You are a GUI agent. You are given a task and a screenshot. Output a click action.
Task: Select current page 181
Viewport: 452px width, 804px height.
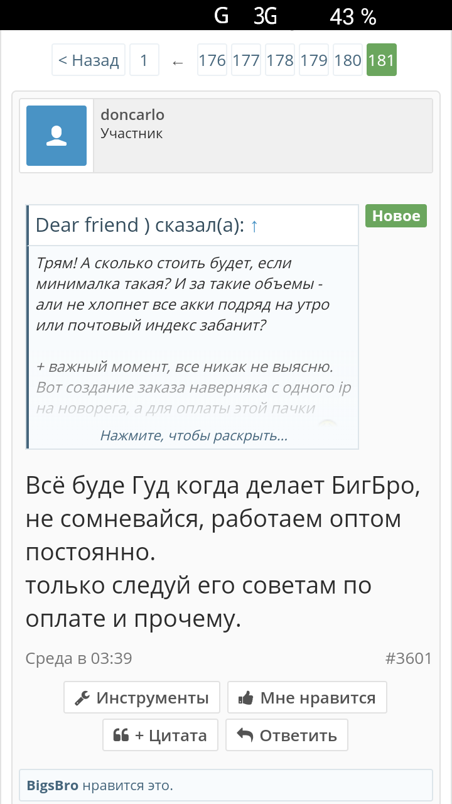(x=382, y=60)
